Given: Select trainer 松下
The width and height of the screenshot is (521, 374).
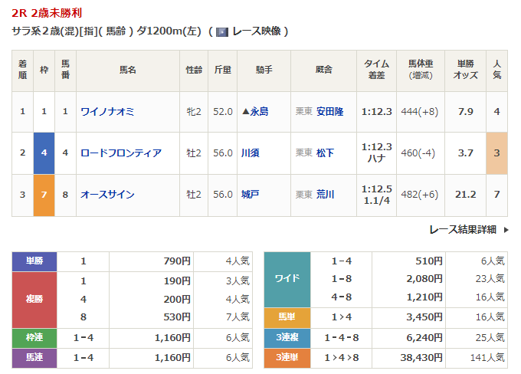Looking at the screenshot, I should pos(325,153).
